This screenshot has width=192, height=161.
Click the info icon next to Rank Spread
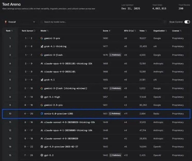34,31
